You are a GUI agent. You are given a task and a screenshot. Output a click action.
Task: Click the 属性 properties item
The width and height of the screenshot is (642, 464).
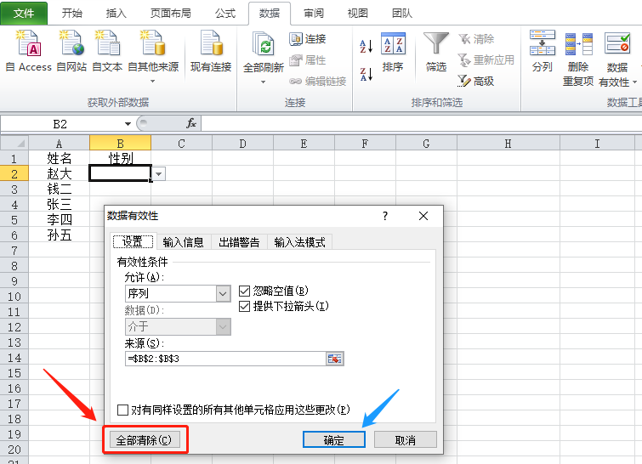(308, 60)
